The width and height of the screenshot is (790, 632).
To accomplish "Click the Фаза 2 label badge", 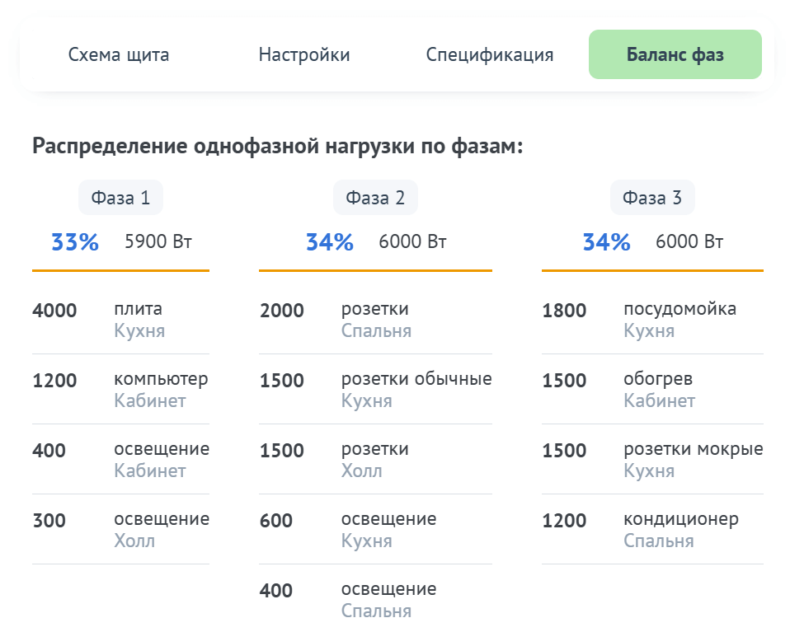I will point(375,198).
